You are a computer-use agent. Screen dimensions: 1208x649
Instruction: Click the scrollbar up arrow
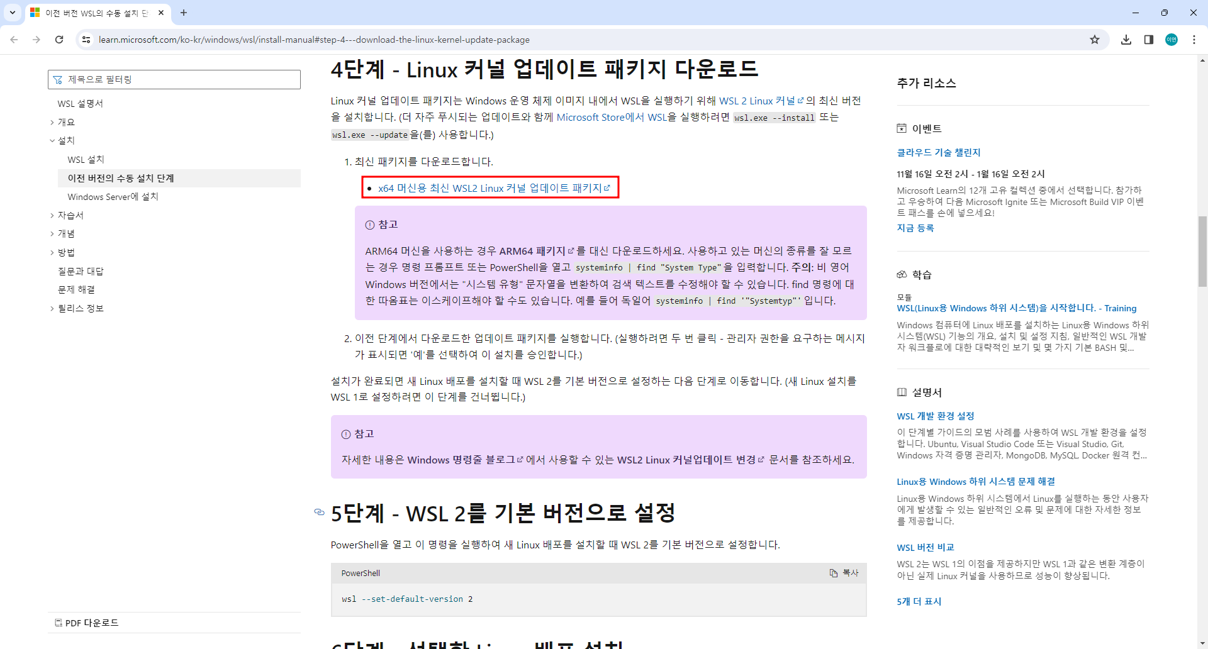1202,60
